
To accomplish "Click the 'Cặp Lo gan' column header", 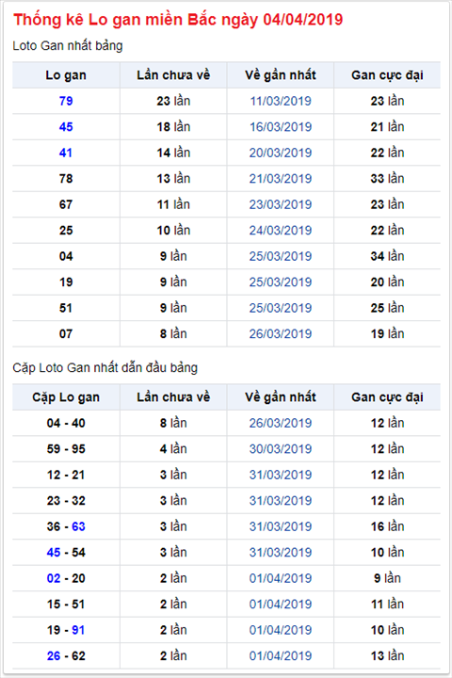I will pos(66,397).
